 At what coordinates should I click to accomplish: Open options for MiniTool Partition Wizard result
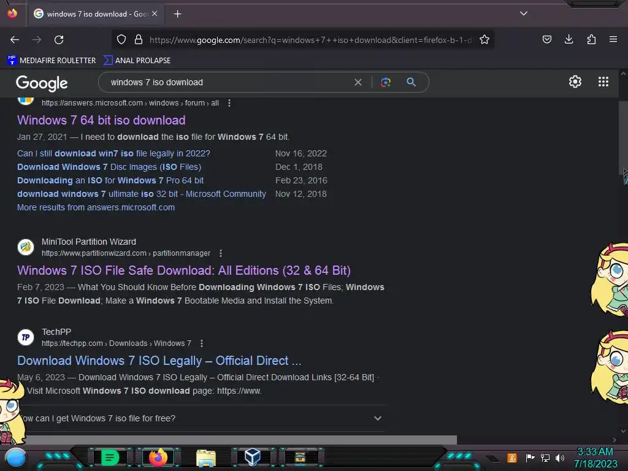pyautogui.click(x=221, y=253)
